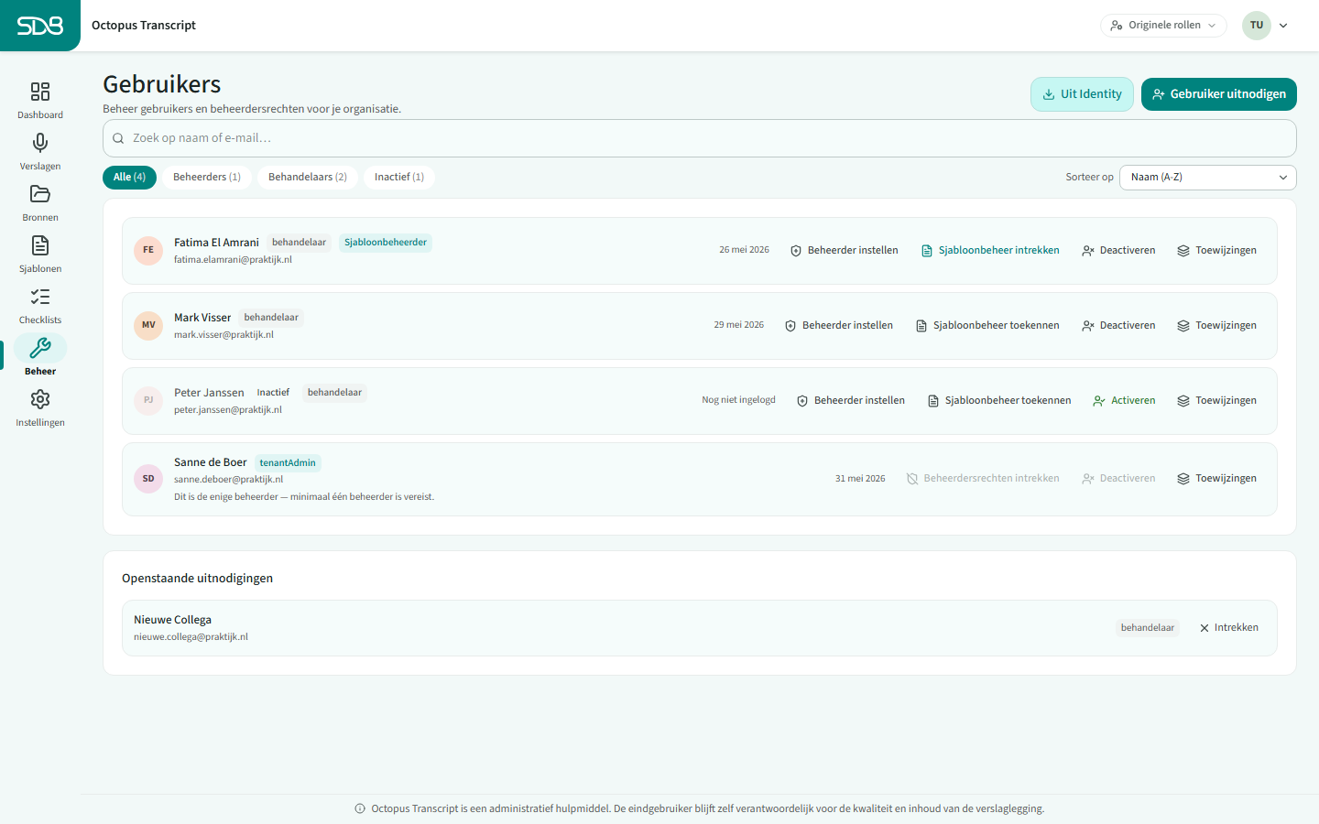The width and height of the screenshot is (1319, 824).
Task: Set Peter Janssen as Beheerder
Action: click(x=850, y=401)
